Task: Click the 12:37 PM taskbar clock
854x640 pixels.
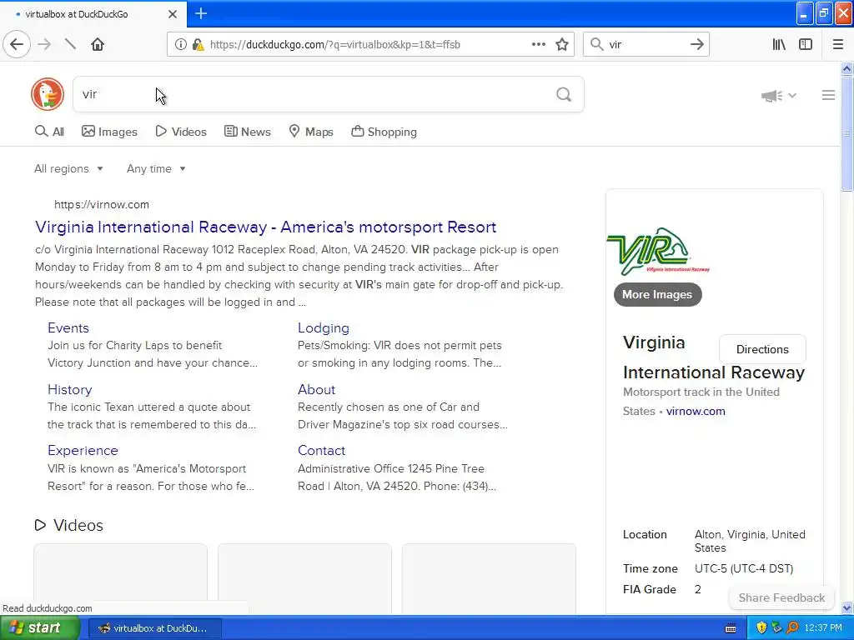Action: coord(823,628)
